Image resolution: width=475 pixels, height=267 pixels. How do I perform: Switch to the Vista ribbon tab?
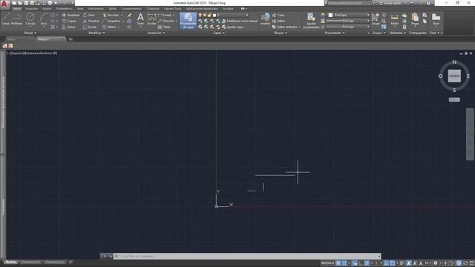tap(80, 9)
